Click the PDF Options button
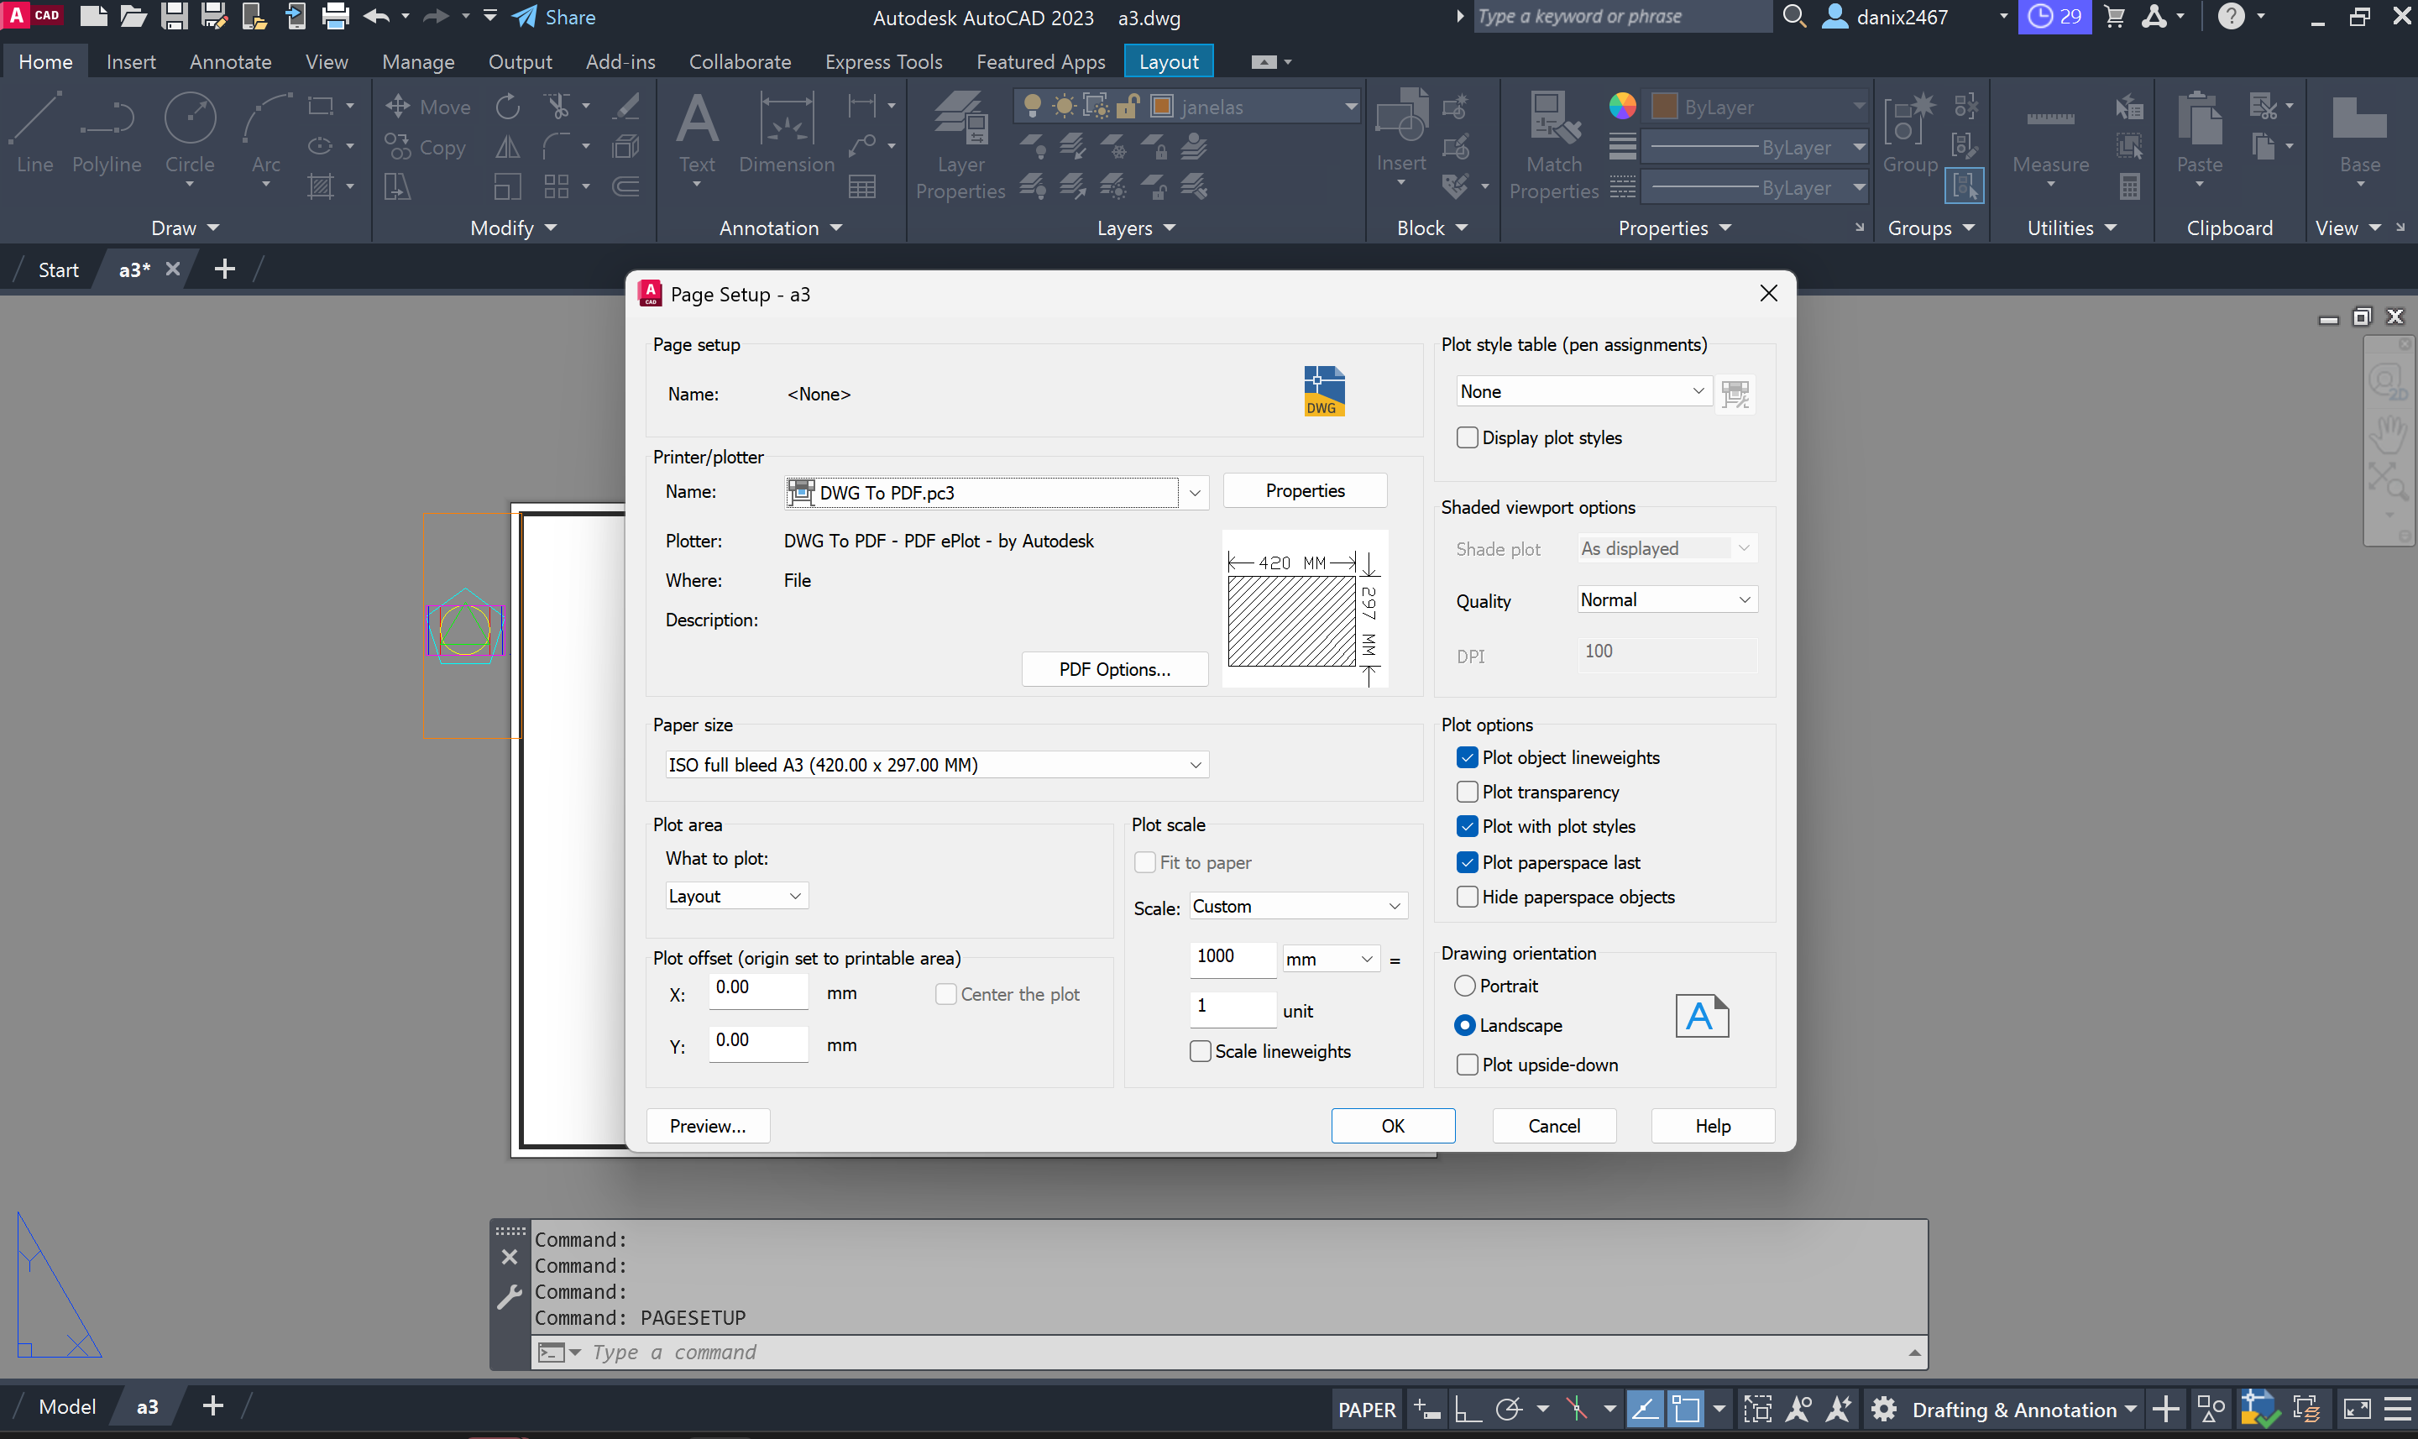The width and height of the screenshot is (2418, 1439). click(1114, 669)
